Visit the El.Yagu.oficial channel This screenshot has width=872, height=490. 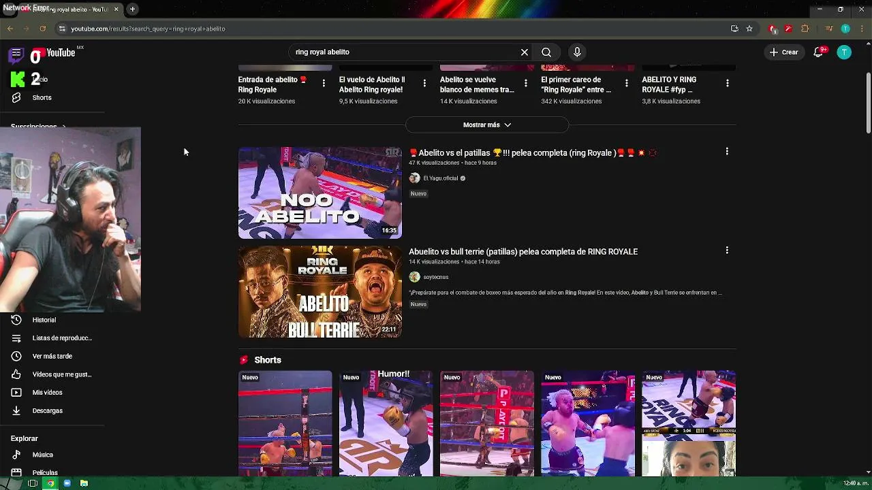[440, 178]
